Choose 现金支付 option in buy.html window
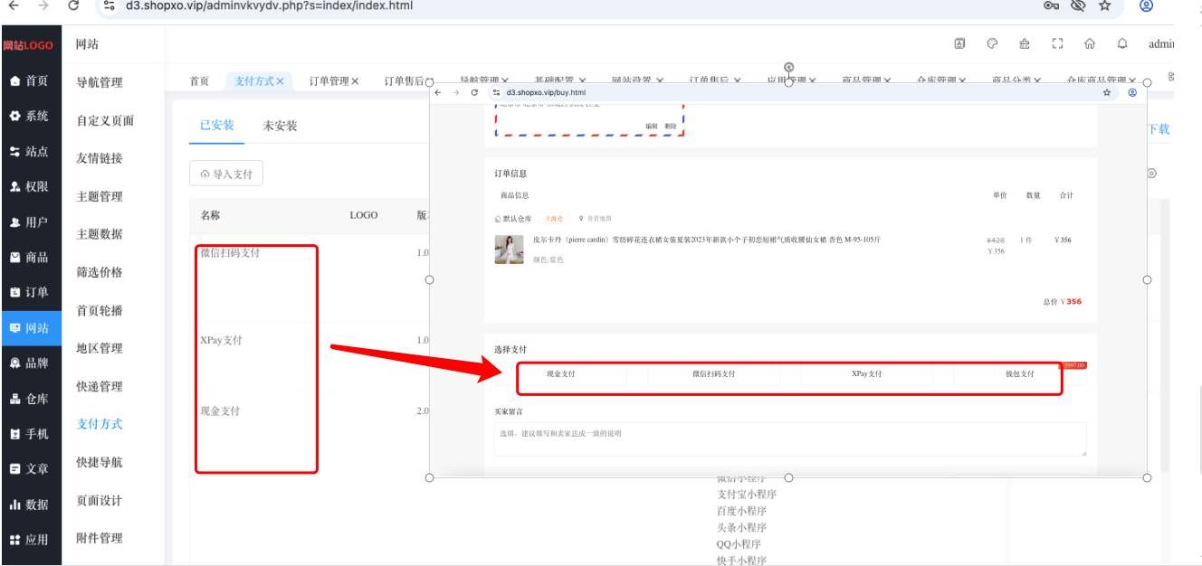 coord(561,374)
